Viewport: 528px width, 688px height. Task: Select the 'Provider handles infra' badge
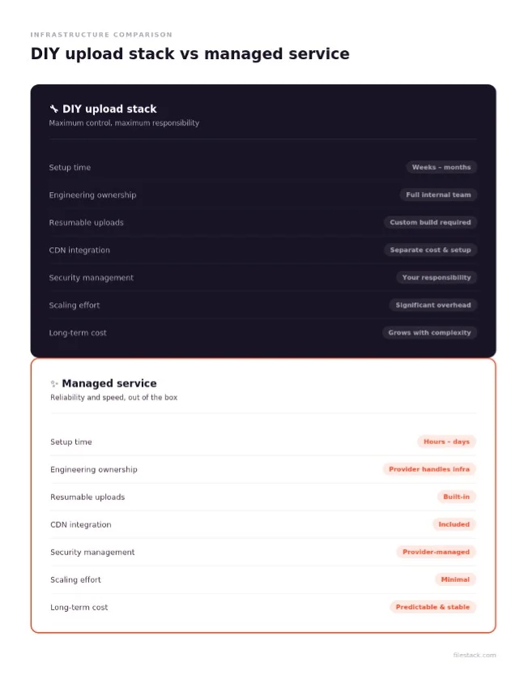pos(429,469)
